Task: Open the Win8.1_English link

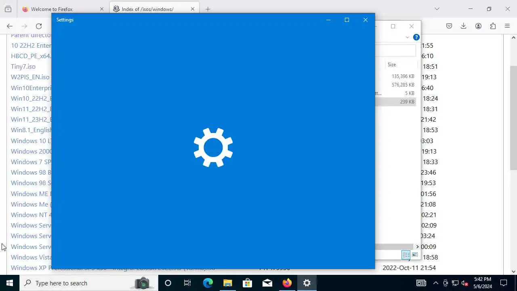Action: click(31, 130)
